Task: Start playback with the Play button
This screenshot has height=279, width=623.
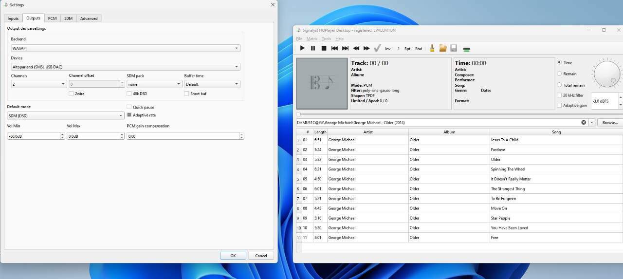Action: tap(302, 48)
